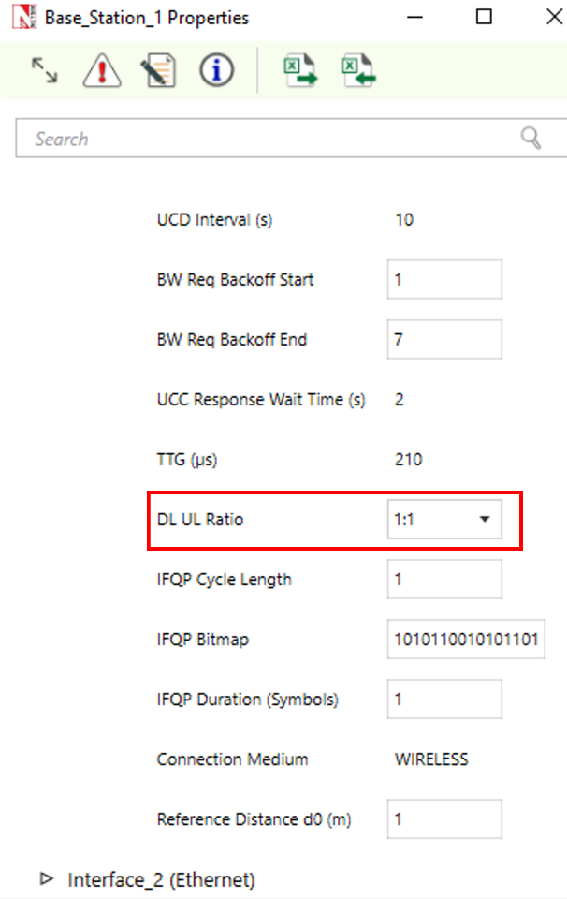The width and height of the screenshot is (567, 899).
Task: Click the Excel import icon
Action: pyautogui.click(x=358, y=71)
